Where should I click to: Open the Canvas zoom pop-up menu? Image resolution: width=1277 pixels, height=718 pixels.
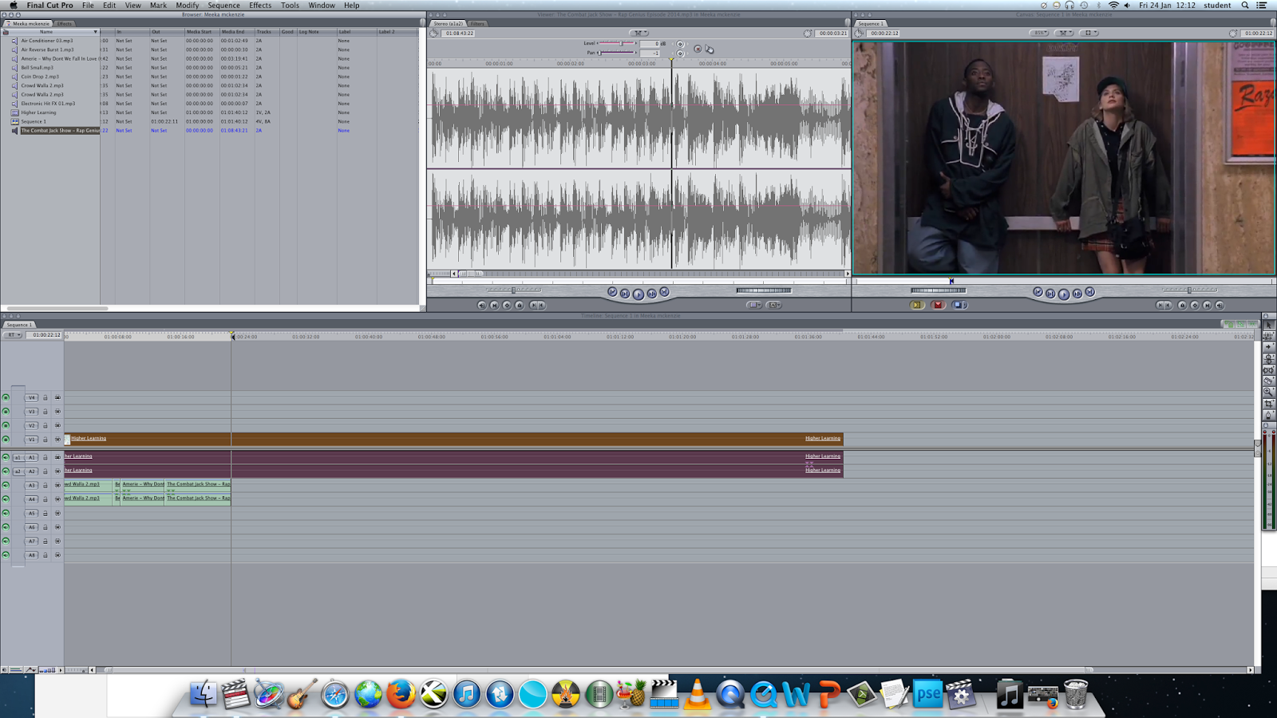tap(1039, 33)
